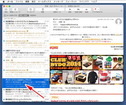126x105 pixels.
Task: Forward the message with right arrow
Action: (x=86, y=9)
